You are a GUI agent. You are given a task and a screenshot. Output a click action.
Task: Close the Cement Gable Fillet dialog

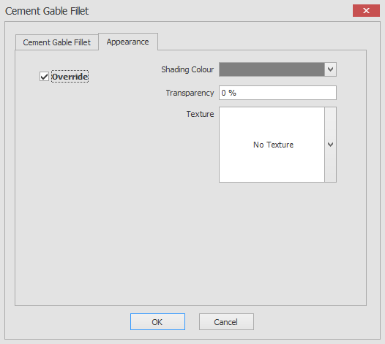click(366, 10)
